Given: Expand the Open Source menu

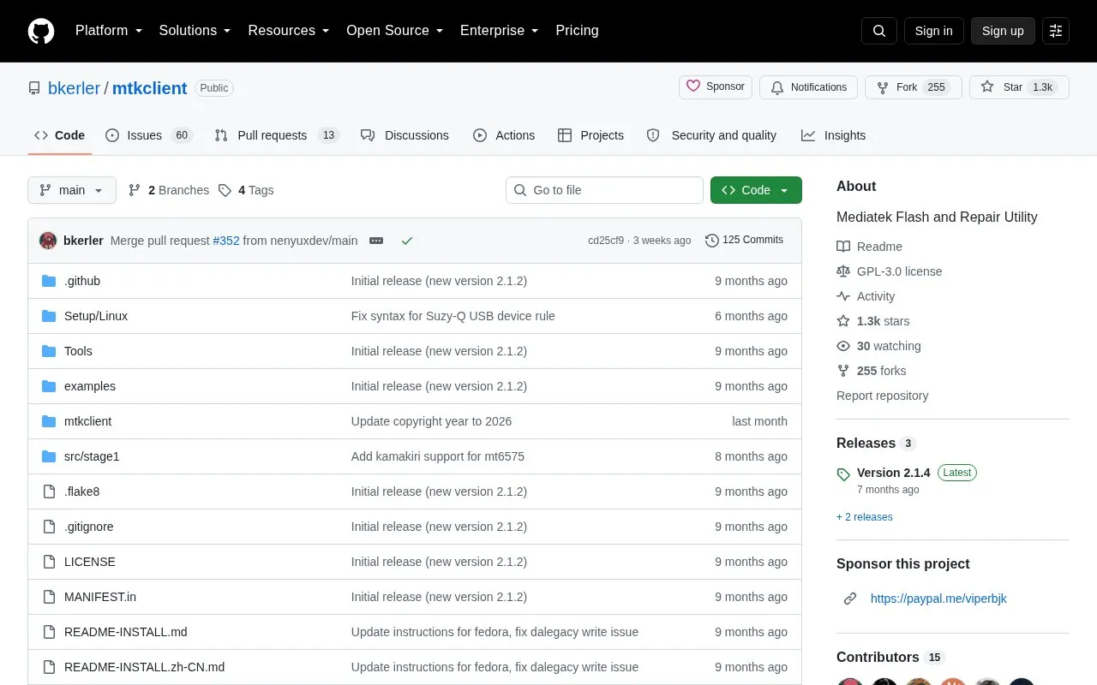Looking at the screenshot, I should pos(395,31).
